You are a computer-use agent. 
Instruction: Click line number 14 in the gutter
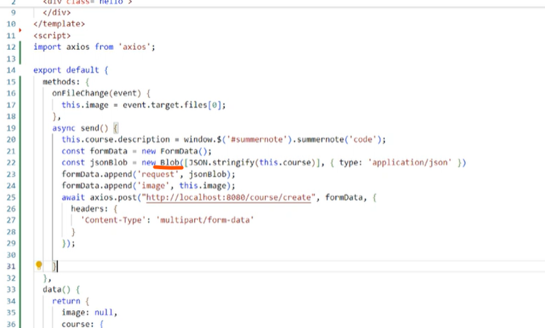click(x=11, y=70)
